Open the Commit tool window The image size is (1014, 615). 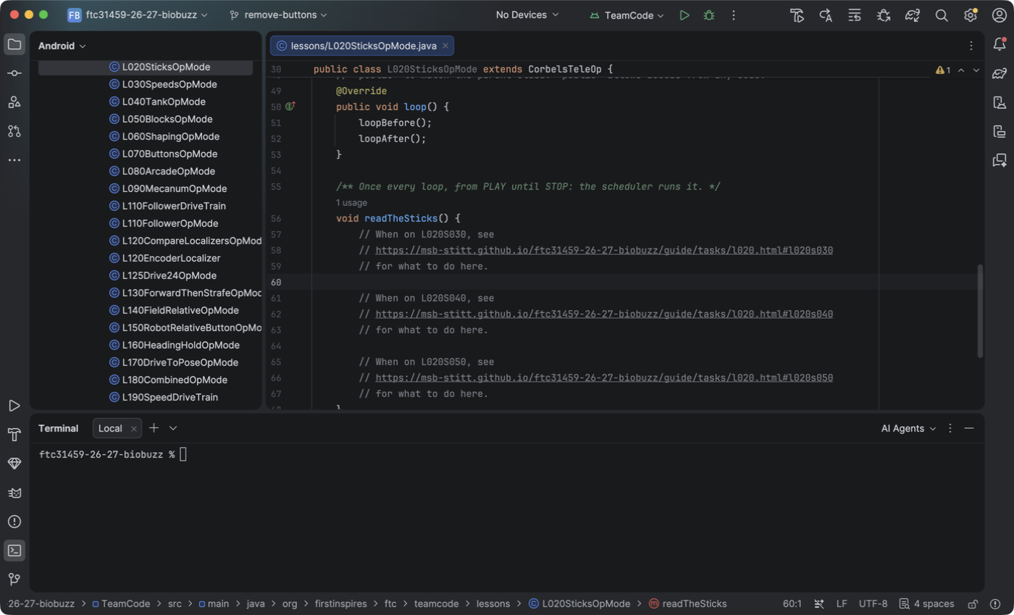(14, 73)
